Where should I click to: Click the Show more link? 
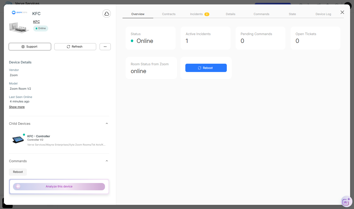tap(17, 107)
